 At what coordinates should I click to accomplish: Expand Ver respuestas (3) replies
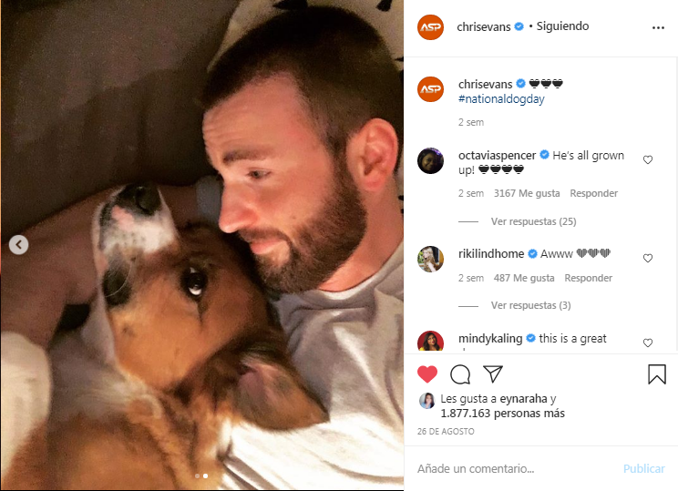pyautogui.click(x=530, y=305)
